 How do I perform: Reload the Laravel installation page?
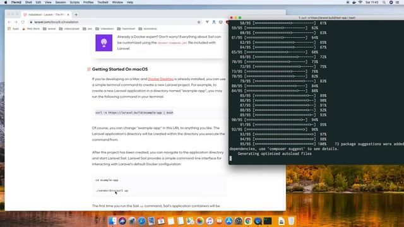23,22
